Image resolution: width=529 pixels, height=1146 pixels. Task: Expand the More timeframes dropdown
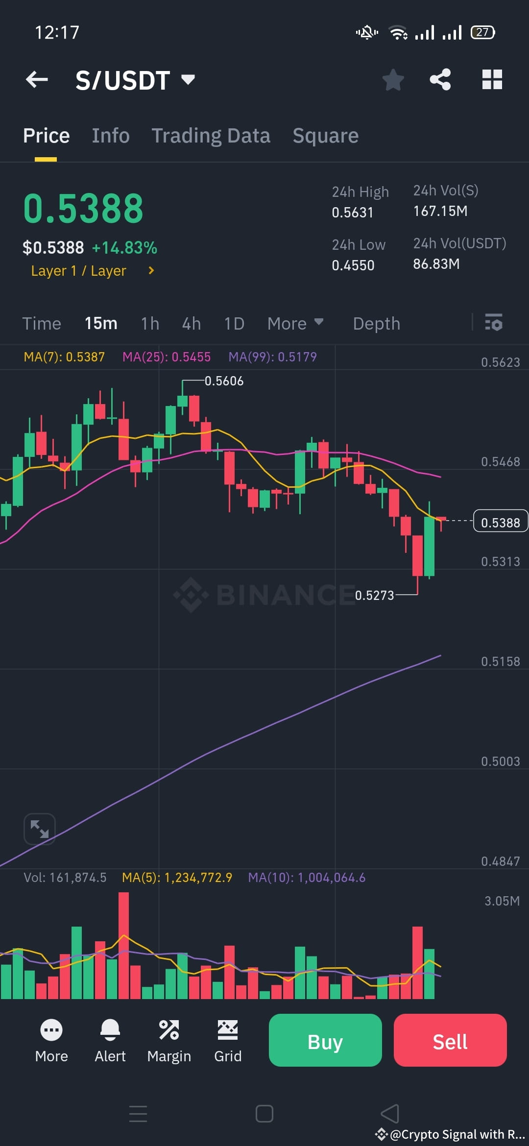[295, 323]
